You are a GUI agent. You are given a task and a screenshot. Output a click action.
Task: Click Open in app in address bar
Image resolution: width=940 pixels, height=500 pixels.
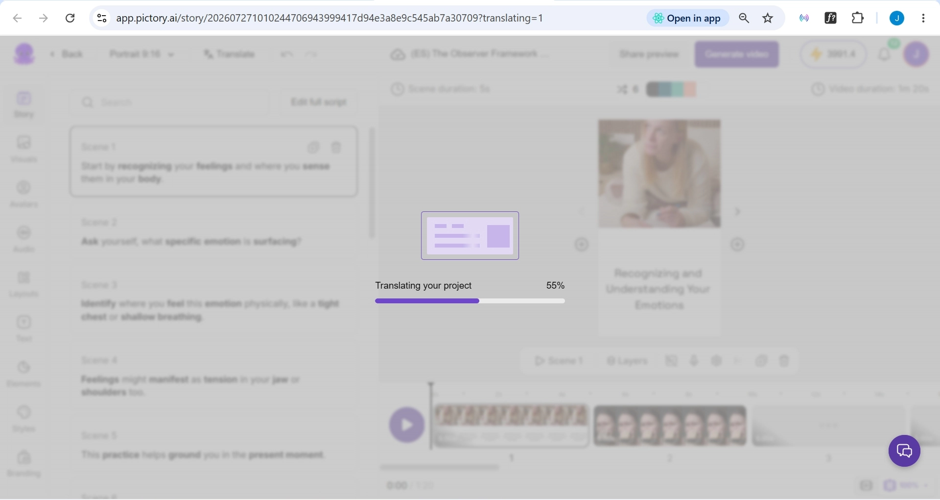pos(687,18)
